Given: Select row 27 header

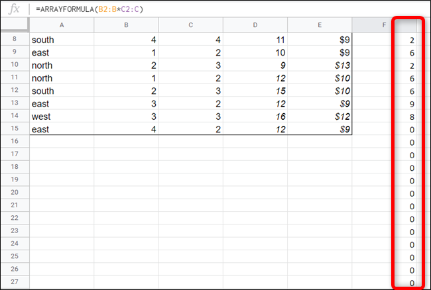Looking at the screenshot, I should (x=15, y=282).
